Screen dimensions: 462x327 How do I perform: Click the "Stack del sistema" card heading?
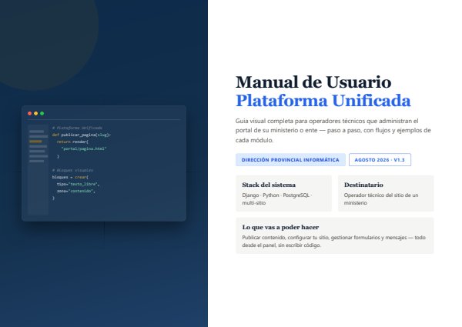coord(269,185)
